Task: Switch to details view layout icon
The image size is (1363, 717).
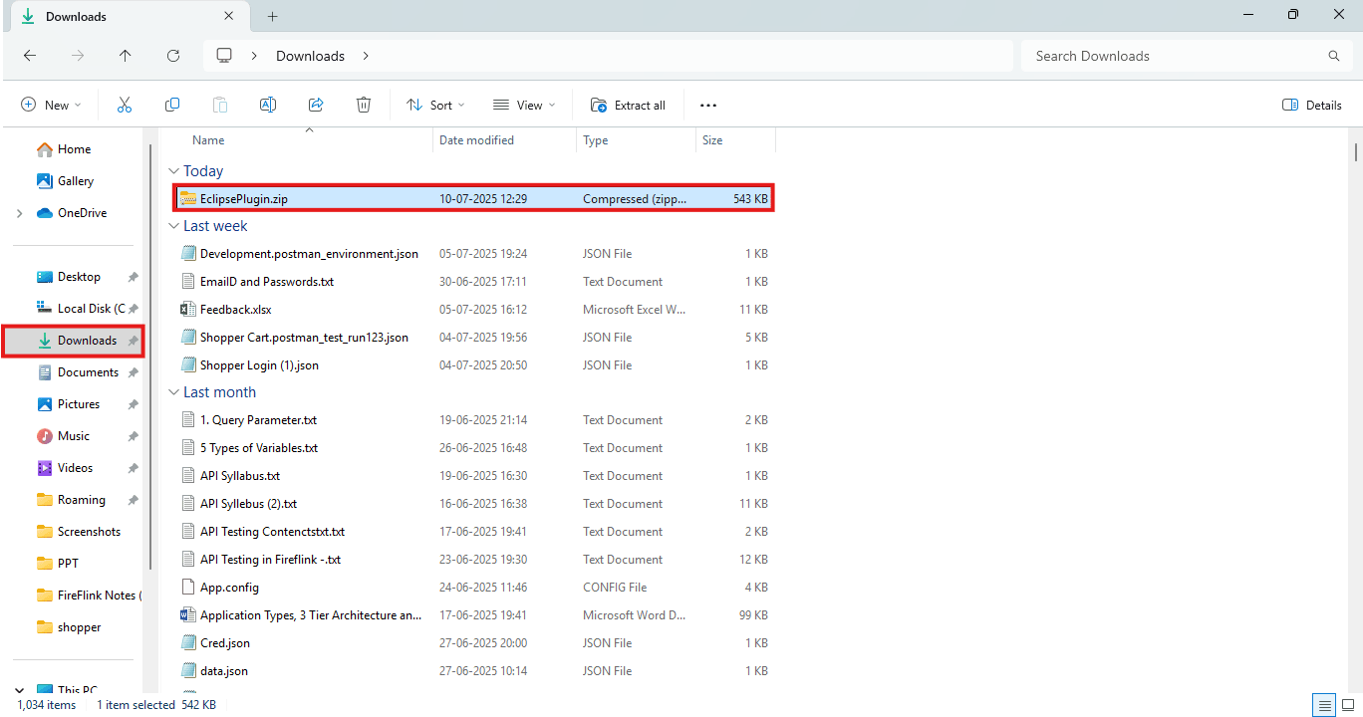Action: 1325,705
